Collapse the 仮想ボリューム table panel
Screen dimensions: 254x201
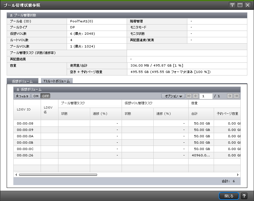tap(18, 90)
